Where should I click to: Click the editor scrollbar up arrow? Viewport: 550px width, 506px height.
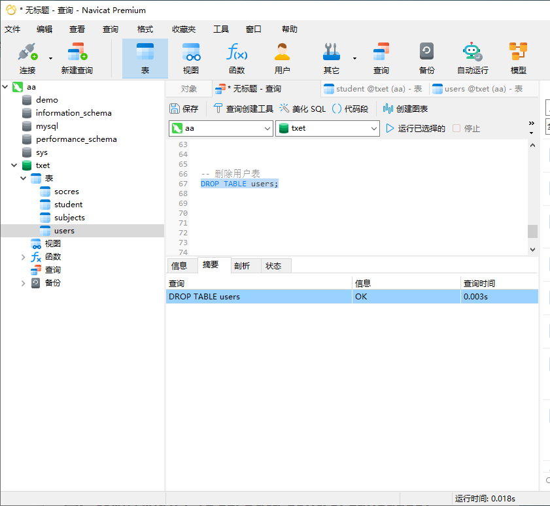tap(532, 145)
